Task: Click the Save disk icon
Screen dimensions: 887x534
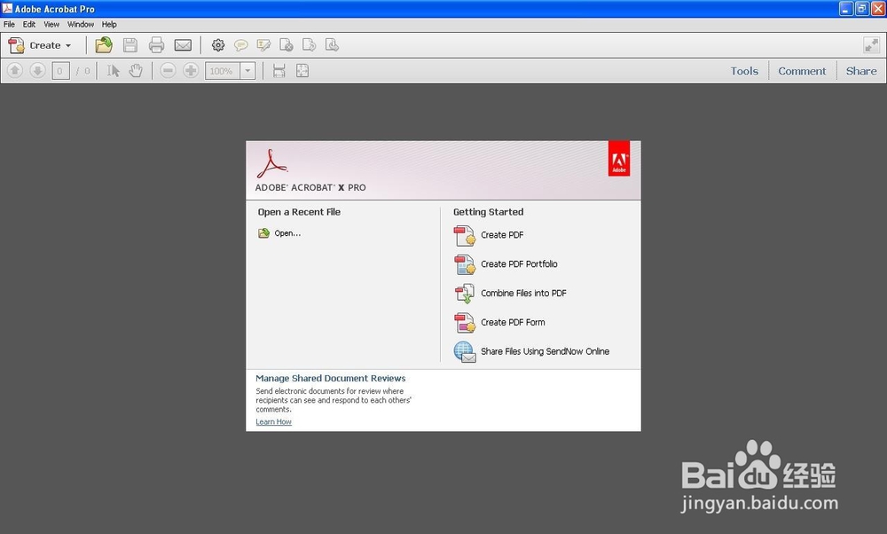Action: click(x=130, y=45)
